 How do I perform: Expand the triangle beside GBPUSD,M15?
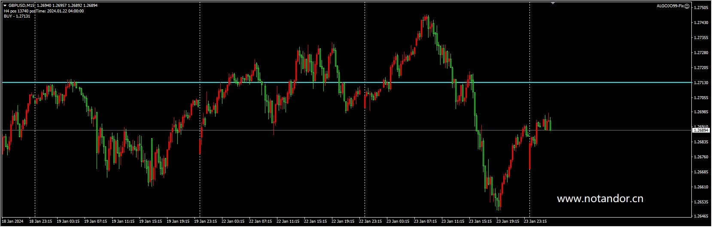[x=5, y=6]
